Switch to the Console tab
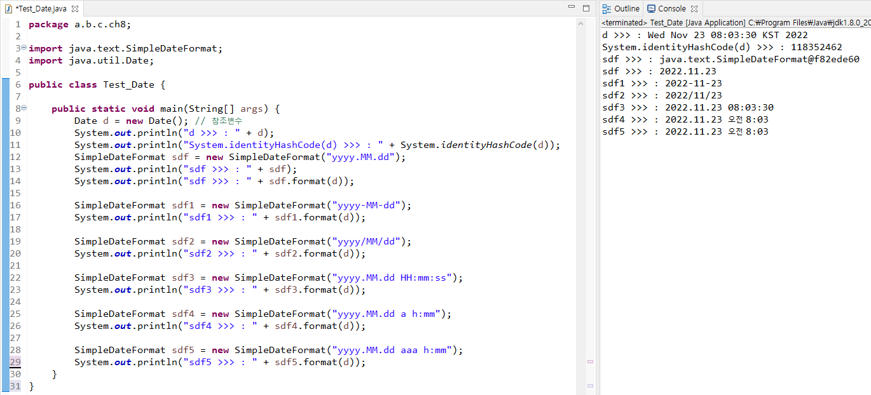The image size is (871, 395). pos(673,8)
